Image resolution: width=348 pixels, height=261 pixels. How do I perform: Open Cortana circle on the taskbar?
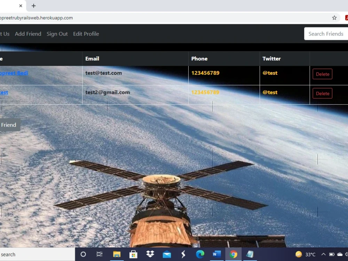point(83,254)
